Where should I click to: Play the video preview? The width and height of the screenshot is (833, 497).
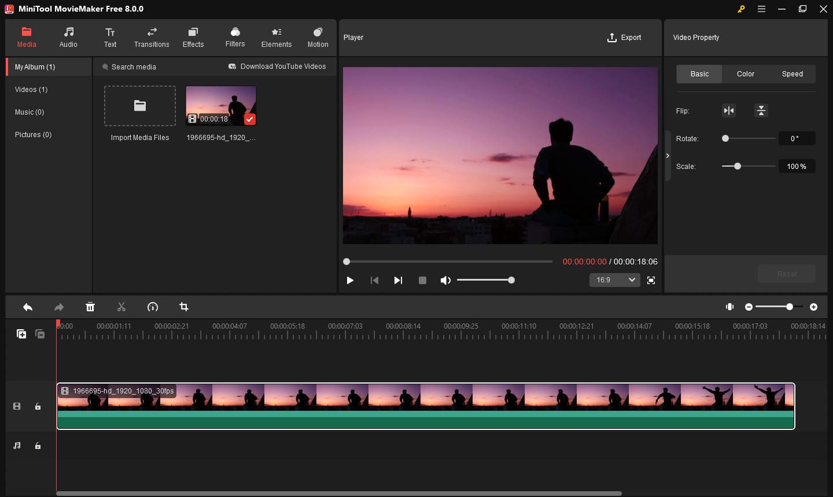pos(350,280)
